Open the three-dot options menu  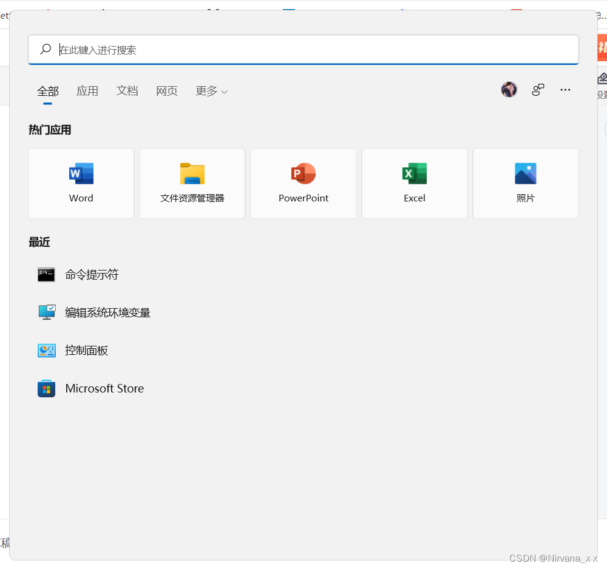pos(565,90)
